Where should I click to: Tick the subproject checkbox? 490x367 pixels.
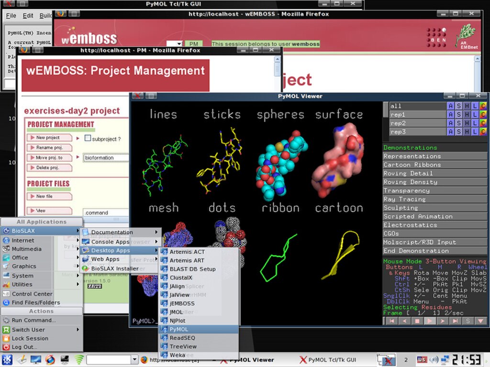88,139
